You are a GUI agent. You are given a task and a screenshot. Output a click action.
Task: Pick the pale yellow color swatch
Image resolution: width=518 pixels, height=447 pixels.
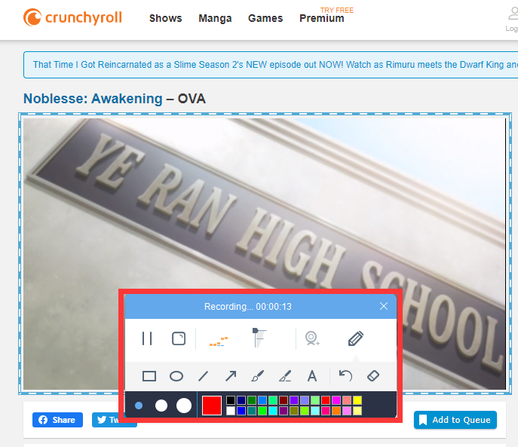[357, 411]
